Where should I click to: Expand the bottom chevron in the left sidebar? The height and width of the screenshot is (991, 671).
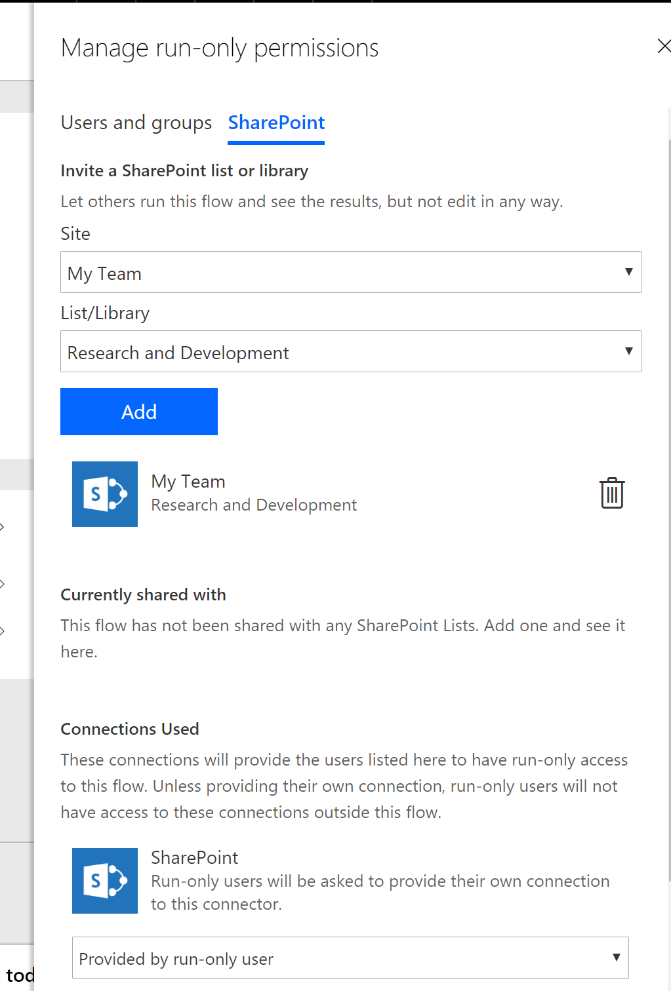pyautogui.click(x=3, y=630)
